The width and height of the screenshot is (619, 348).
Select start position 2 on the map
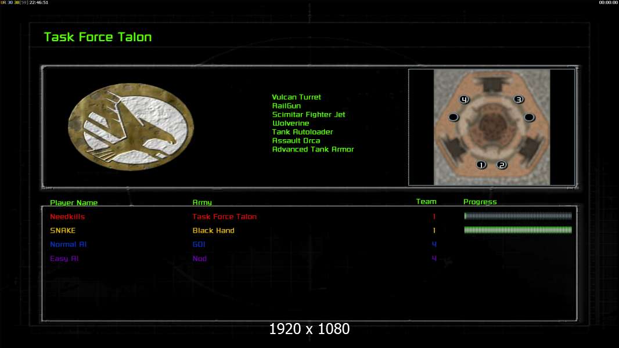pos(502,165)
